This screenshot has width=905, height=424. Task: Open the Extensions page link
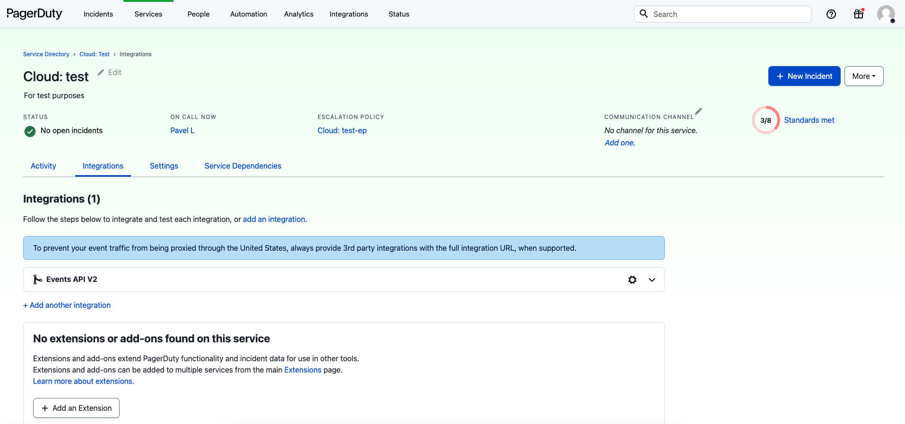point(303,370)
